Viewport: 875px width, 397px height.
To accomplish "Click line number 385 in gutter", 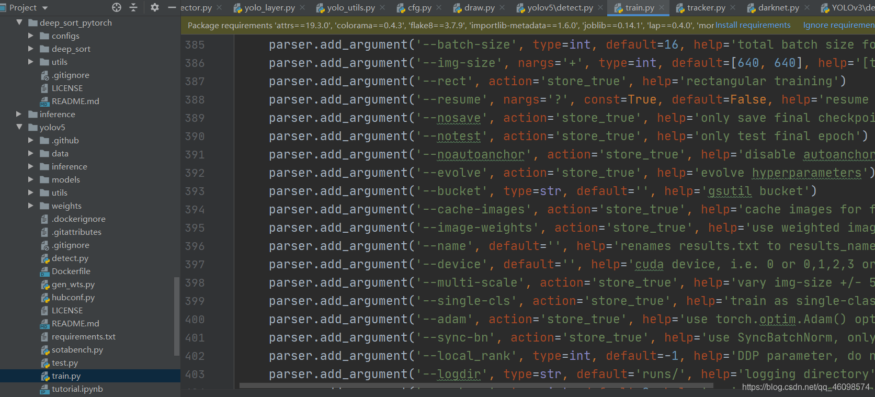I will [x=195, y=45].
